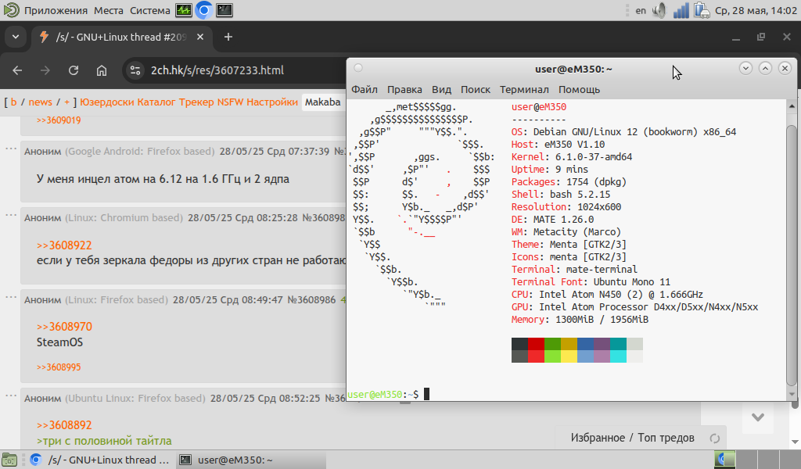This screenshot has height=469, width=801.
Task: Show desktop via bottom-left panel icon
Action: 9,460
